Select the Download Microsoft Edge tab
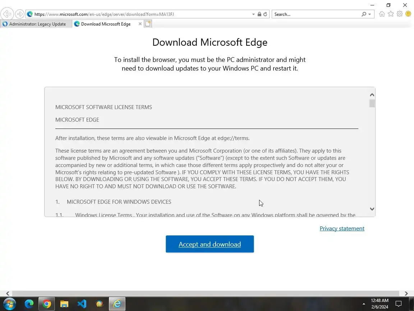414x311 pixels. tap(106, 24)
